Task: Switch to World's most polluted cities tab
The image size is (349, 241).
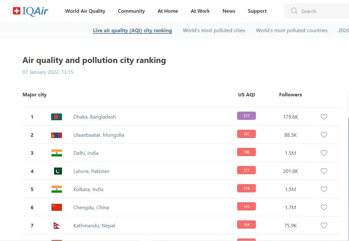Action: click(214, 31)
